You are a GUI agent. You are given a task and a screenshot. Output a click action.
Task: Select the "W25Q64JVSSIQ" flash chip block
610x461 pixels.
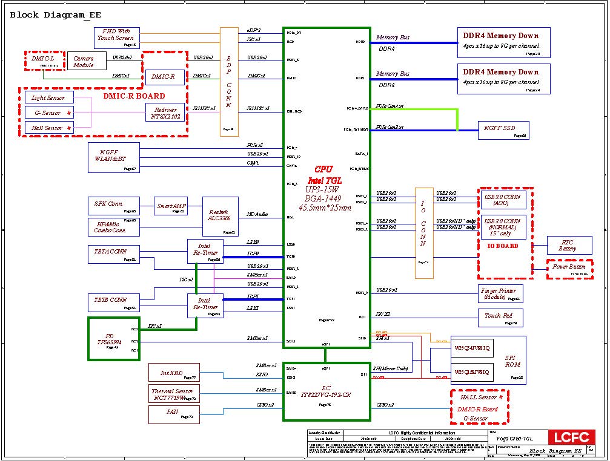pyautogui.click(x=472, y=348)
